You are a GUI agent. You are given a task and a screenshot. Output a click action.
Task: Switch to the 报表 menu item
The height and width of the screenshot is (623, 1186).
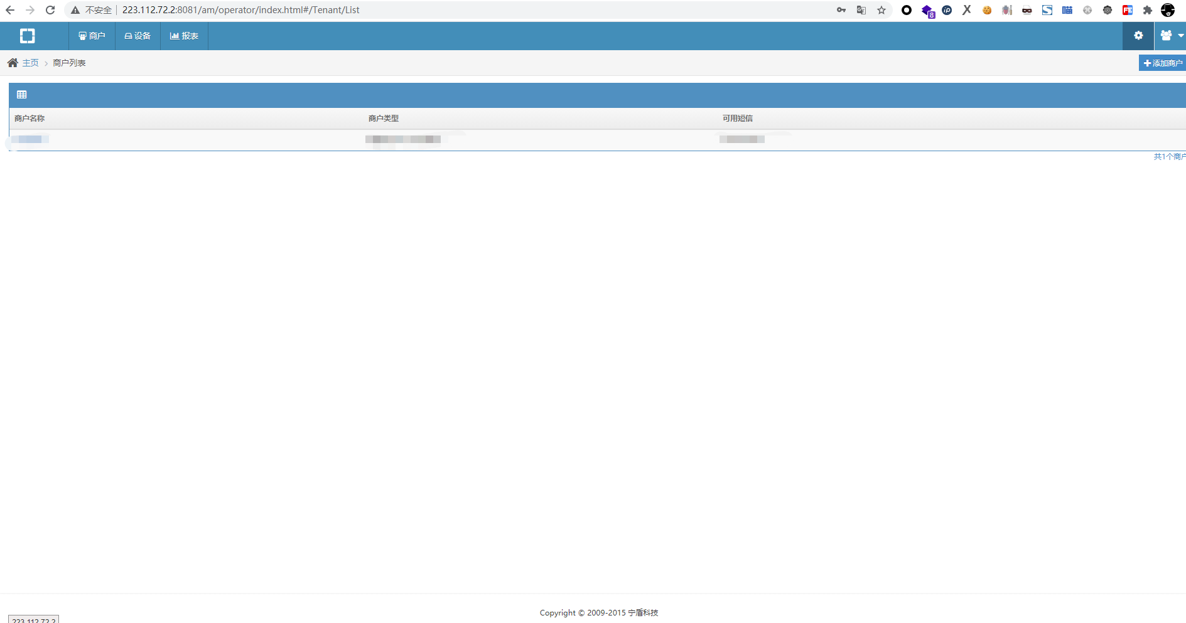click(x=187, y=36)
